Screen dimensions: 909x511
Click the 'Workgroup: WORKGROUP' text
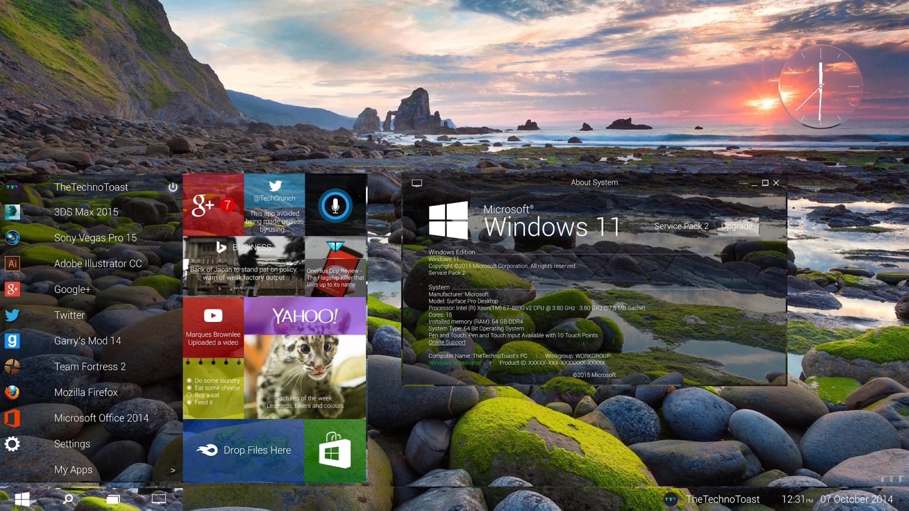(578, 356)
